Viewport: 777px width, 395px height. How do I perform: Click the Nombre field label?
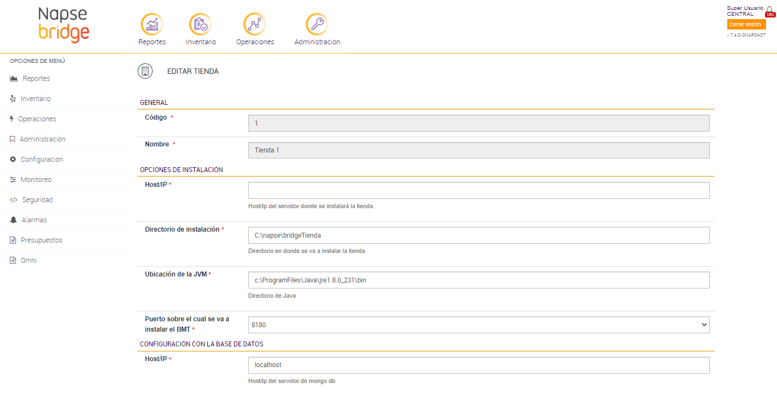point(157,144)
